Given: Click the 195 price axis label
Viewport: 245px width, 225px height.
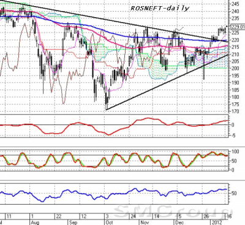Looking at the screenshot, I should click(235, 75).
